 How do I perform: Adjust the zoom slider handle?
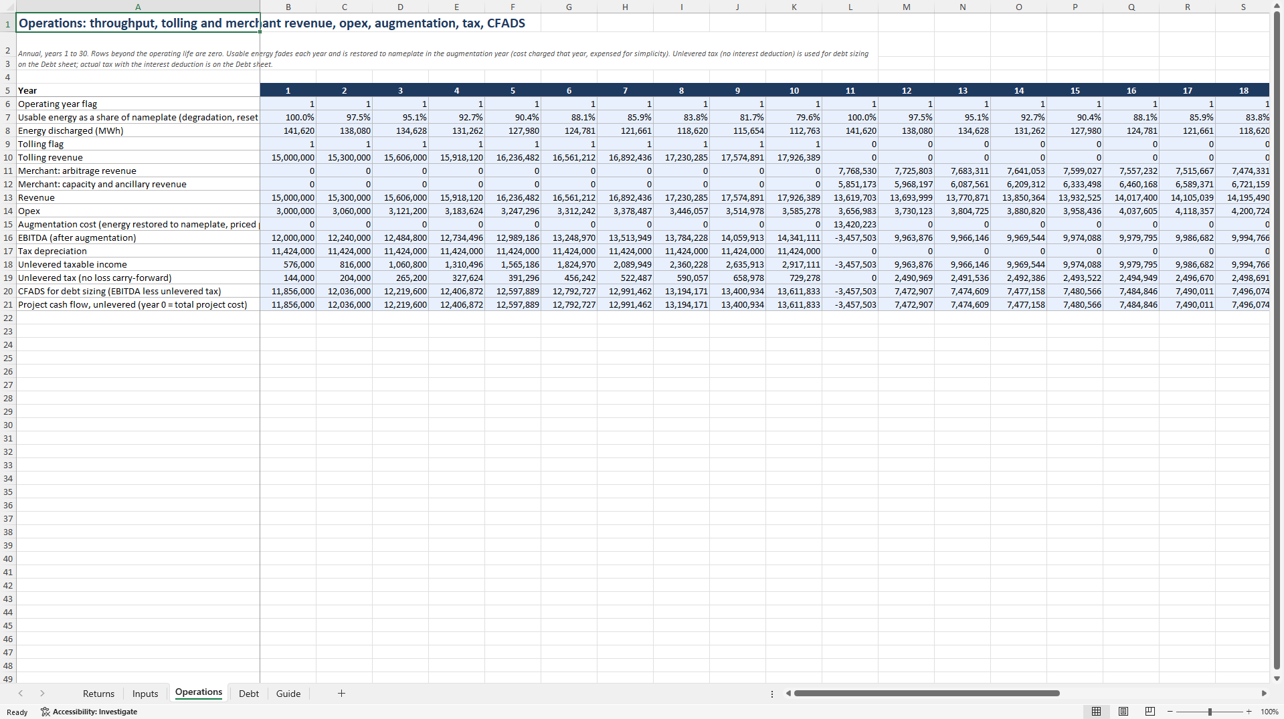(1210, 712)
